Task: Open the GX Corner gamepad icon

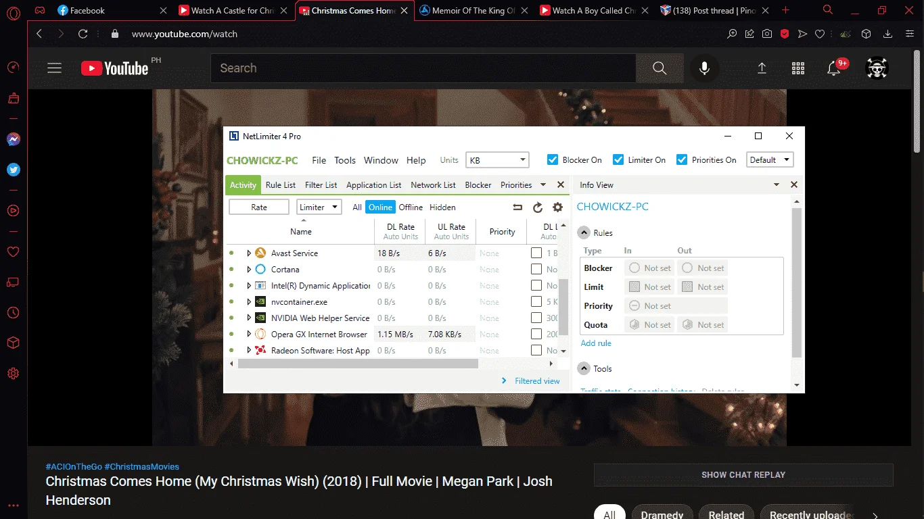Action: coord(41,10)
